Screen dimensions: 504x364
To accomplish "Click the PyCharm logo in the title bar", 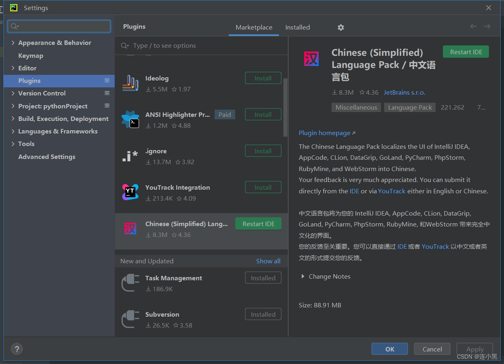I will click(14, 8).
